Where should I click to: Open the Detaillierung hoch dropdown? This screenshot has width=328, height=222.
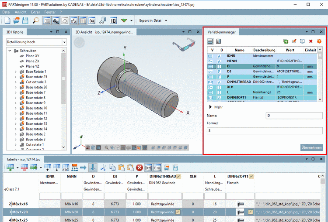pos(64,42)
